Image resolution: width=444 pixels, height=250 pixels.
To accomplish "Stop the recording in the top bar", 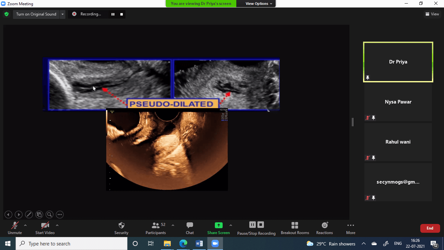I will tap(122, 14).
